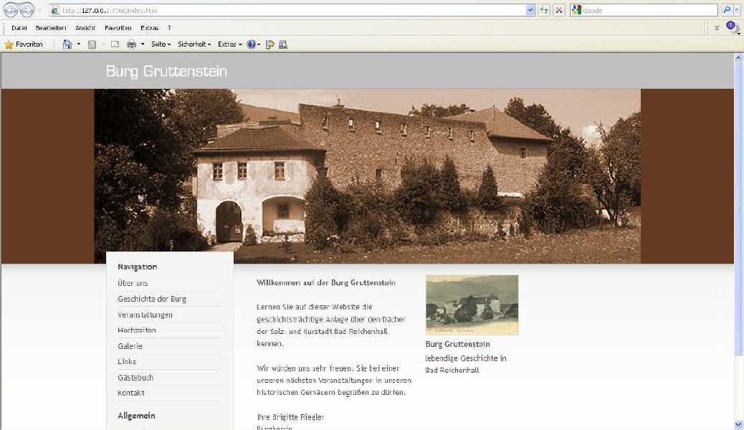The image size is (744, 430).
Task: Click the notepad icon in the command bar
Action: pos(270,44)
